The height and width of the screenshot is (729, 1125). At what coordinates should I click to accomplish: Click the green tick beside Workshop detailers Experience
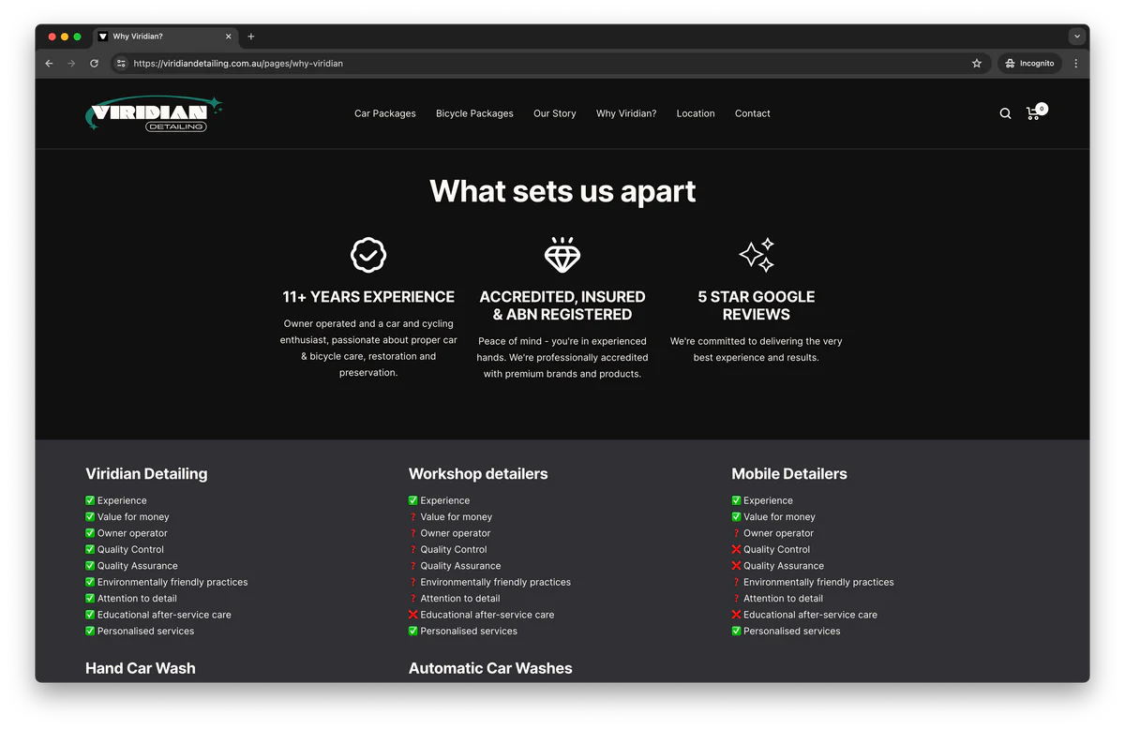tap(413, 500)
